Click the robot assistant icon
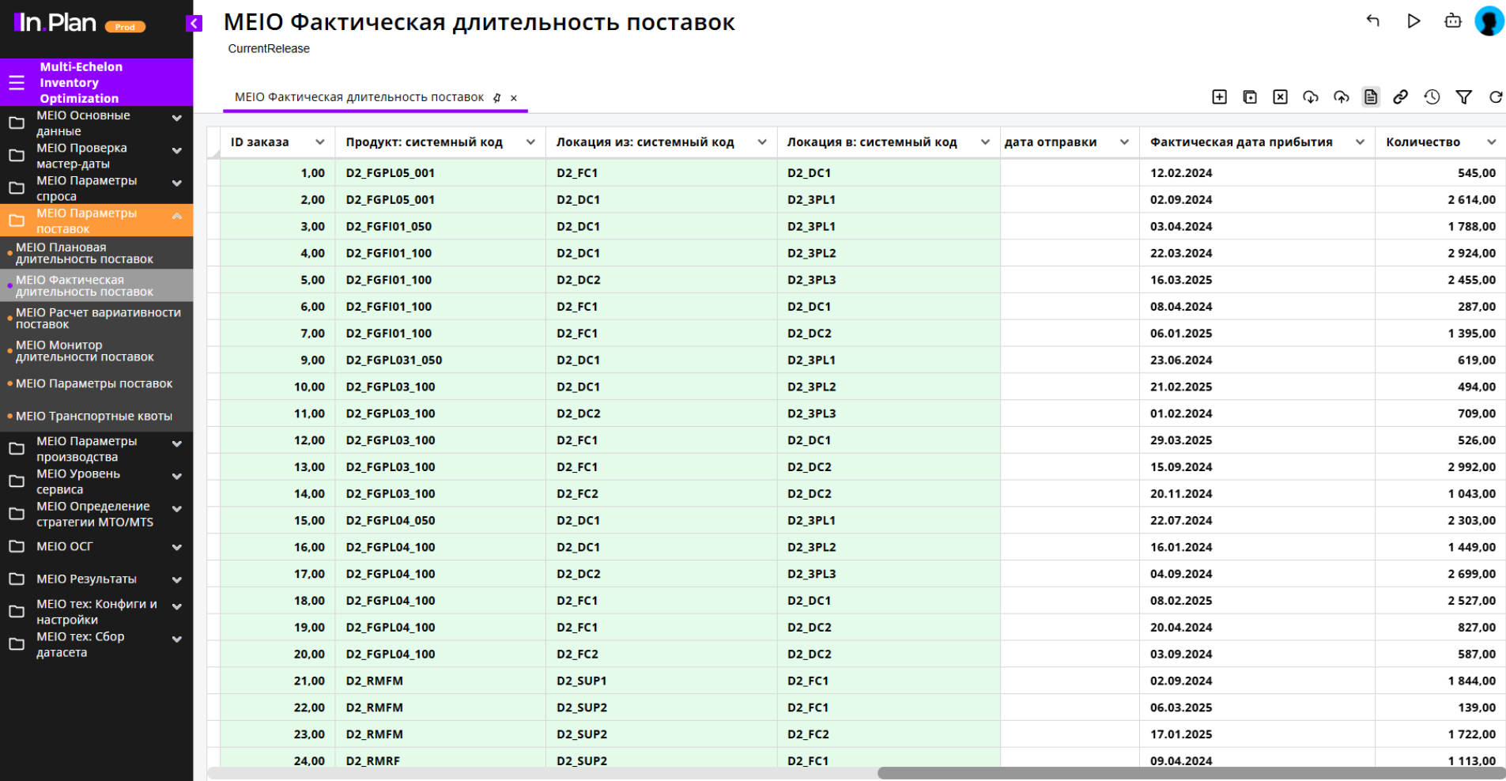This screenshot has height=781, width=1506. (1452, 21)
